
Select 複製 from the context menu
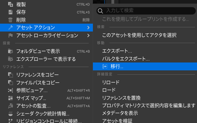(46, 5)
